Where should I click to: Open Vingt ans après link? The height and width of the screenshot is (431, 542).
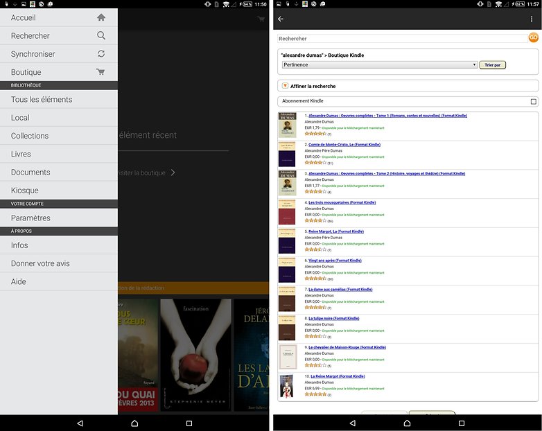pos(335,261)
